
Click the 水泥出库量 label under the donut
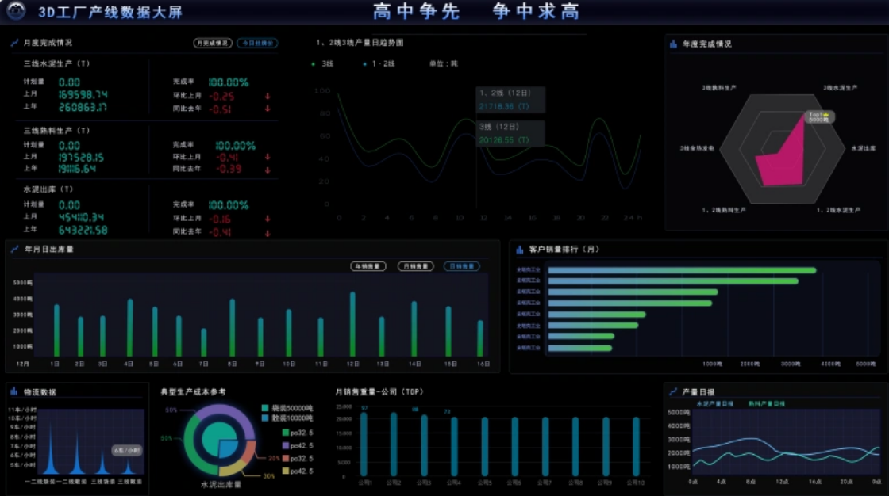pyautogui.click(x=221, y=485)
